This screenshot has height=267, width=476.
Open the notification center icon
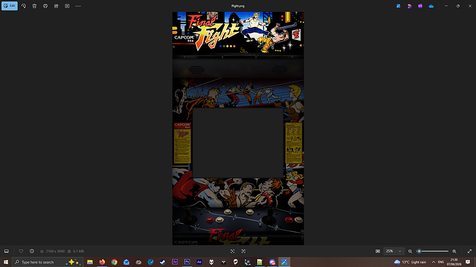468,262
